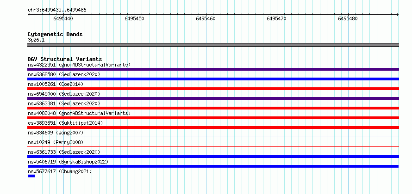Open the nsv6368580 (Sedlazeck2020) label
Screen dimensions: 412x194
[64, 74]
